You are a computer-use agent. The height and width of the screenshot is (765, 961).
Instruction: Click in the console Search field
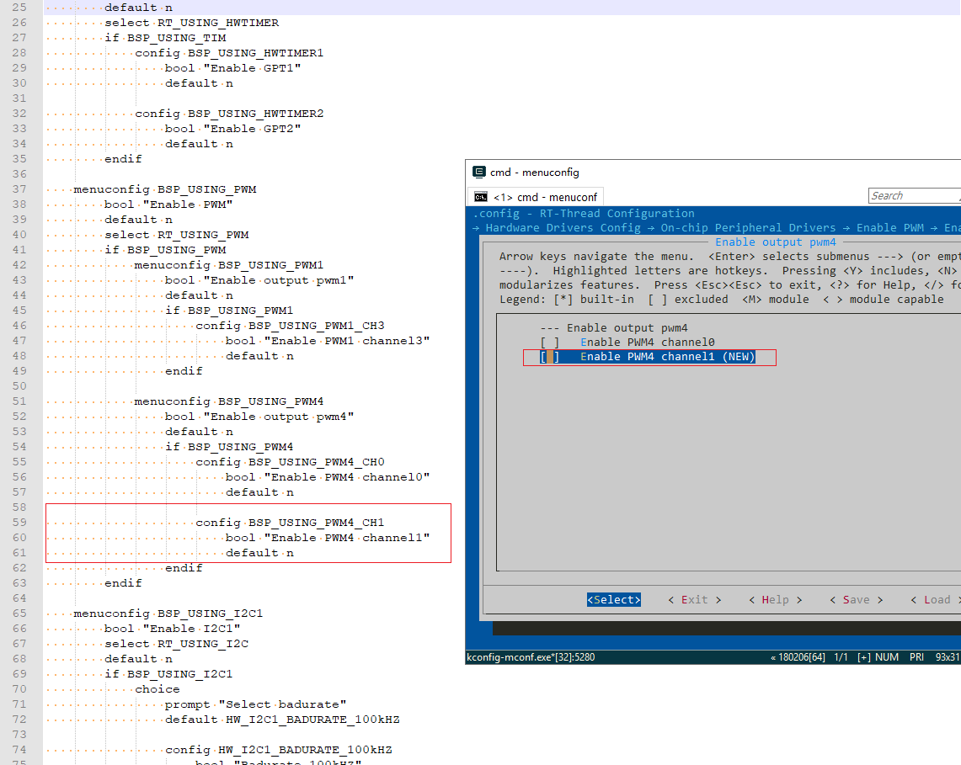pos(913,196)
